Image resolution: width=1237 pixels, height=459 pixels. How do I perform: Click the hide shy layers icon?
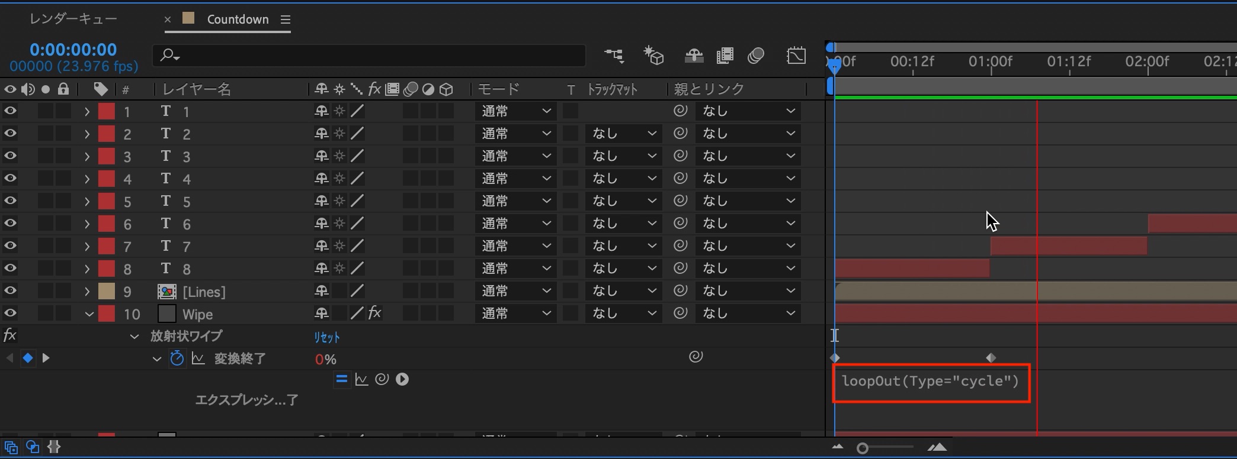pos(694,56)
